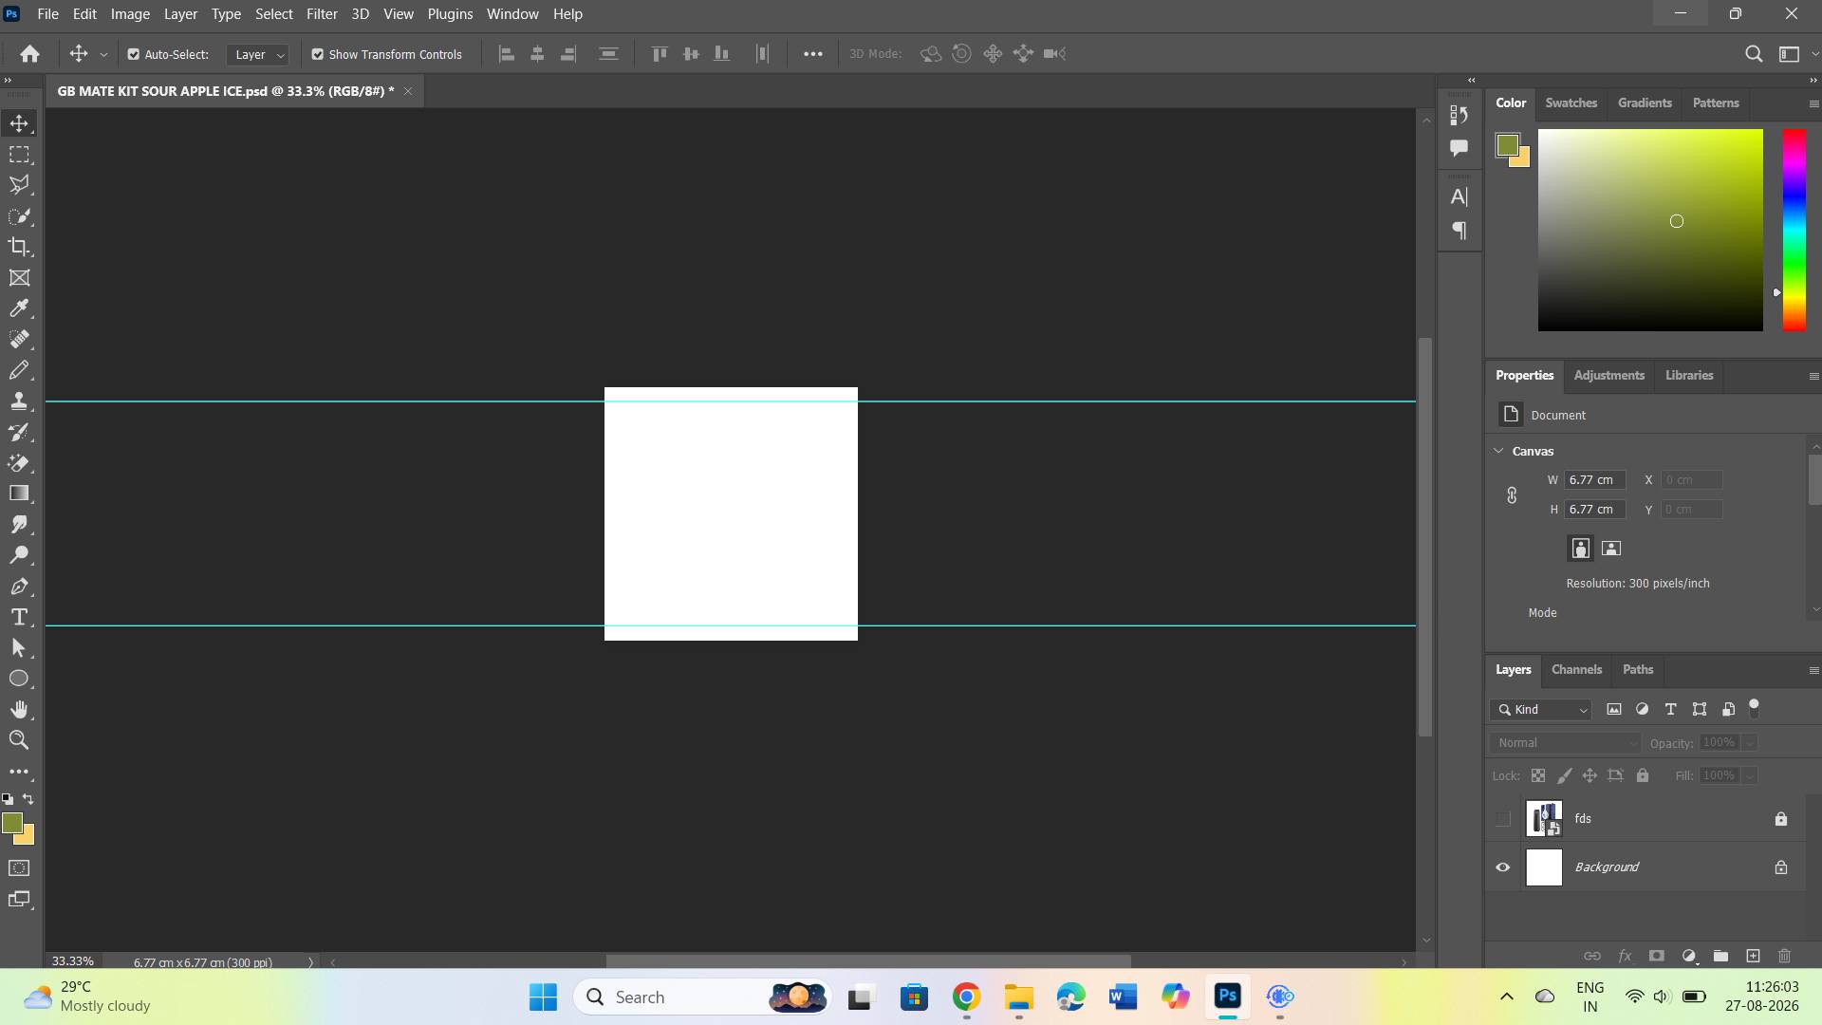
Task: Uncheck the Auto-Select checkbox
Action: point(134,54)
